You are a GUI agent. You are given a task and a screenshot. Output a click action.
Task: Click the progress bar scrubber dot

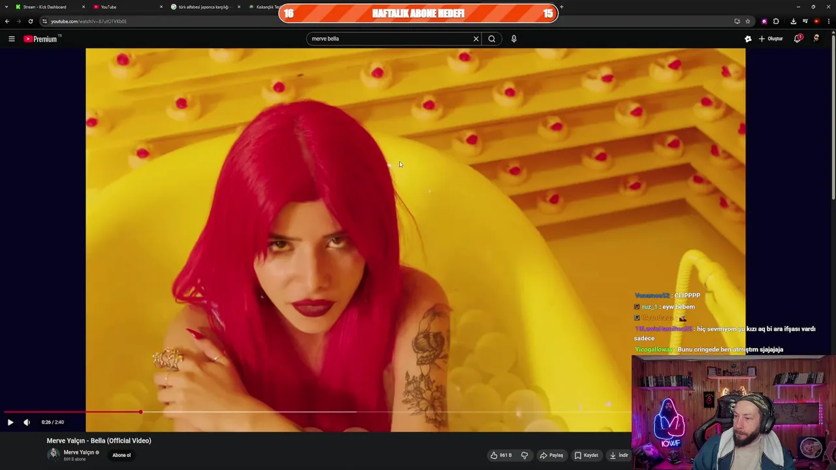tap(140, 412)
